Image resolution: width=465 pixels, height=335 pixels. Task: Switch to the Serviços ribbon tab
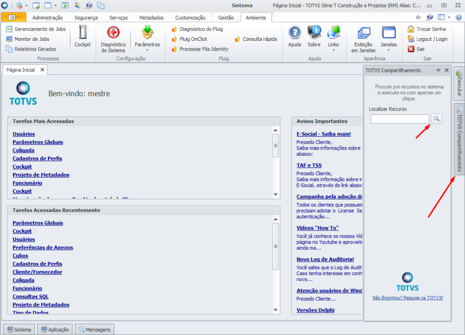[x=118, y=18]
